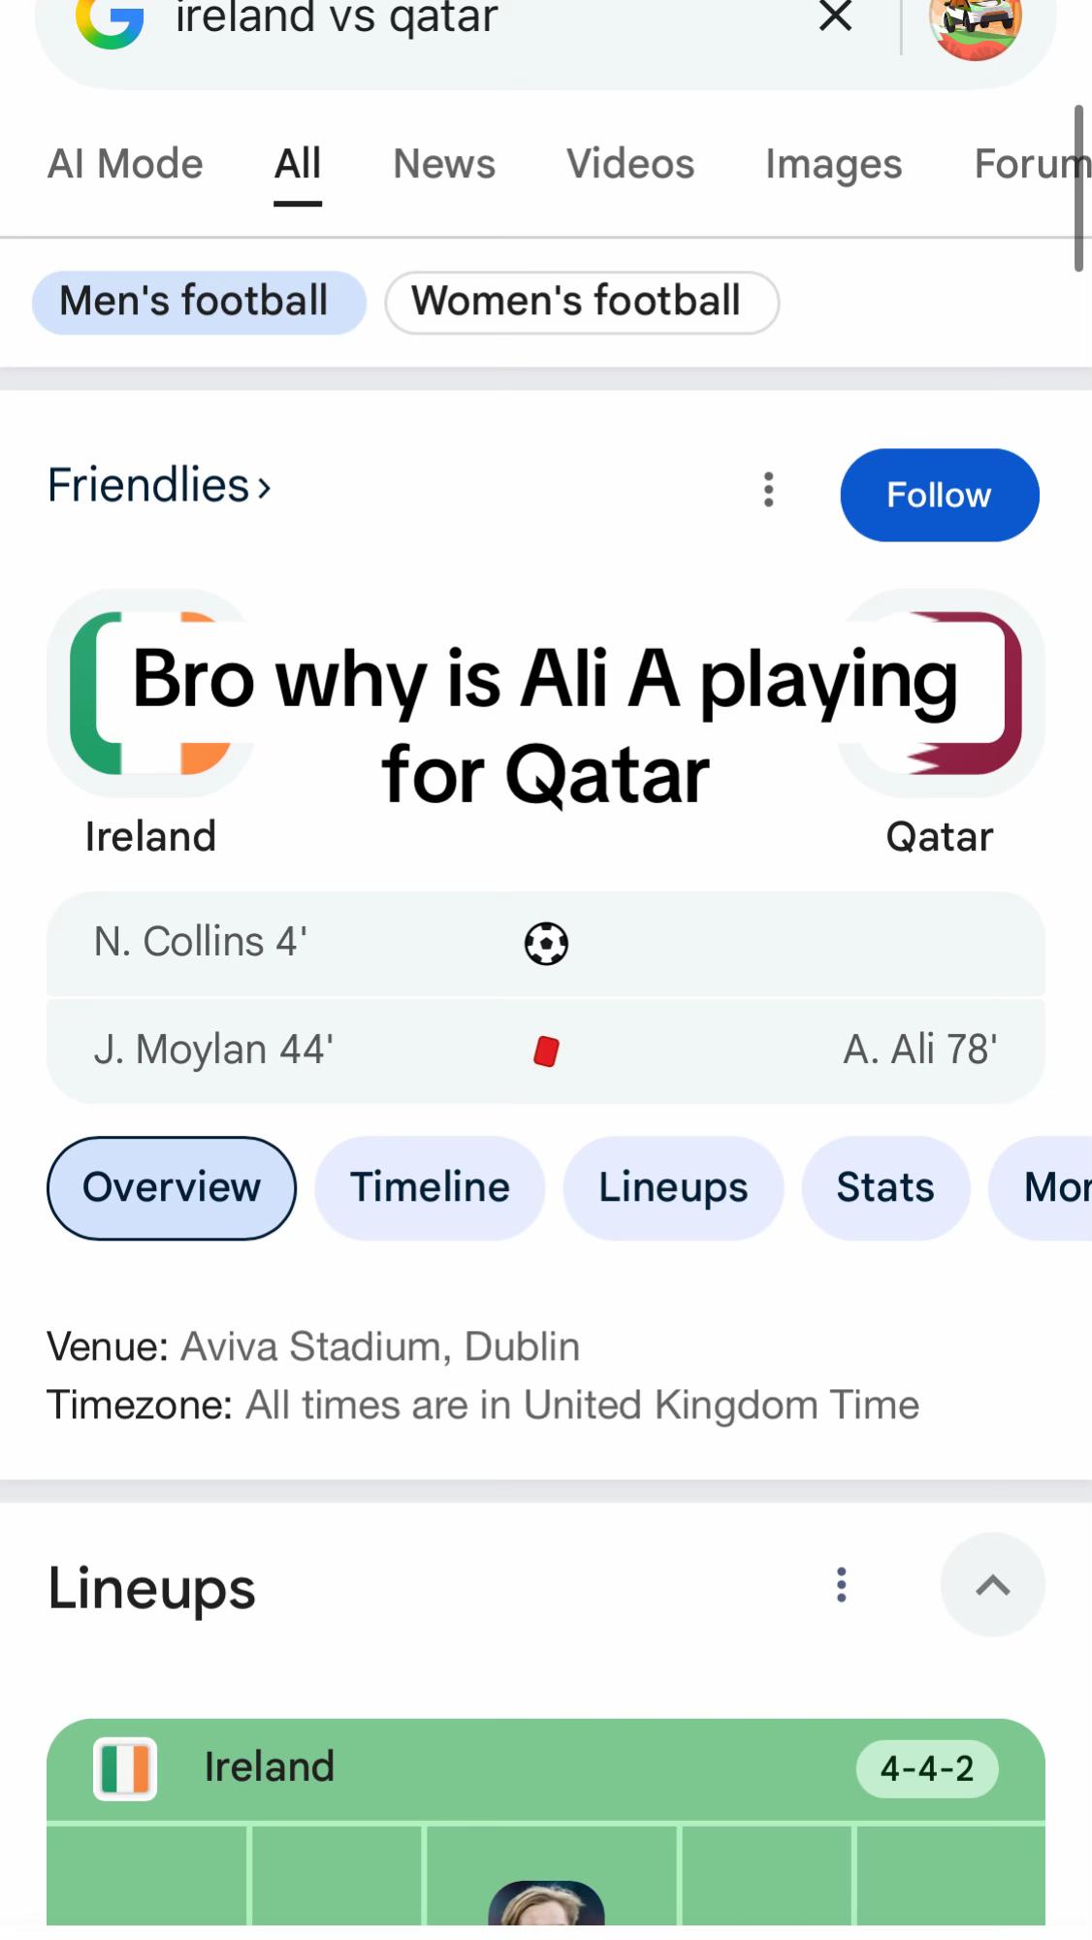
Task: Tap the Google logo in search bar
Action: (x=110, y=21)
